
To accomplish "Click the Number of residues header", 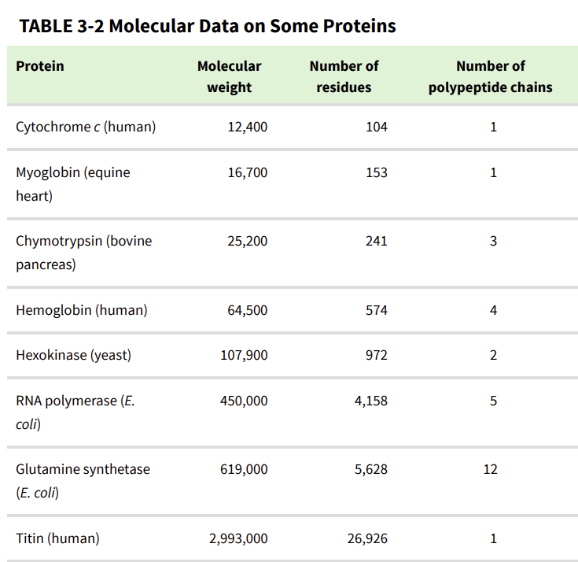I will [344, 76].
